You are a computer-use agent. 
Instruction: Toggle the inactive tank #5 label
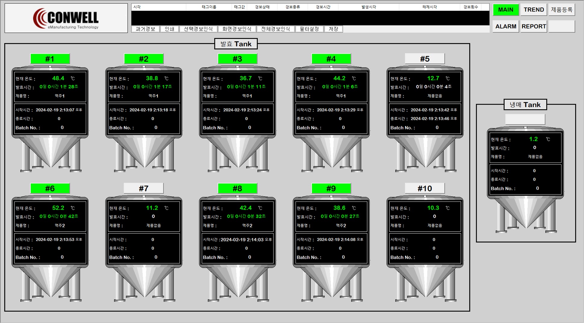[x=425, y=59]
